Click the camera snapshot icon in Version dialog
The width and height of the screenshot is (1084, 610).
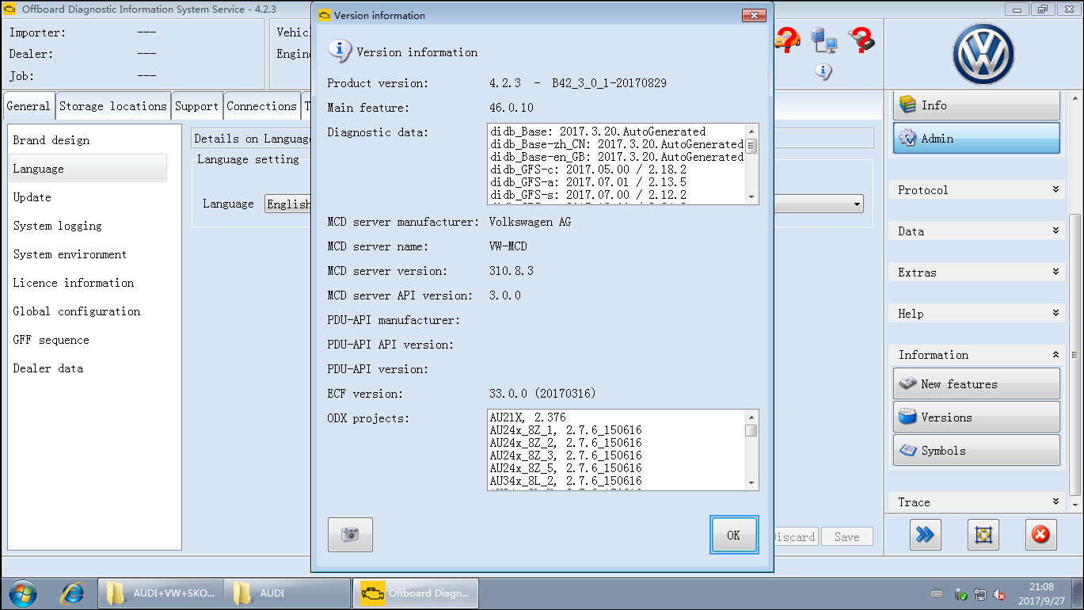point(350,535)
